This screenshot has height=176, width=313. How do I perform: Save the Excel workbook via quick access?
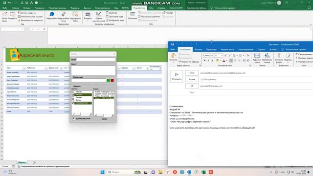pos(4,3)
